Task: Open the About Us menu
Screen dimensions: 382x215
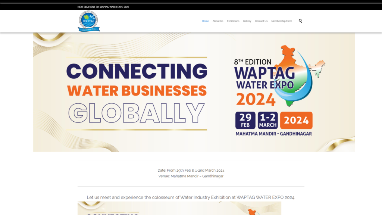Action: tap(218, 21)
